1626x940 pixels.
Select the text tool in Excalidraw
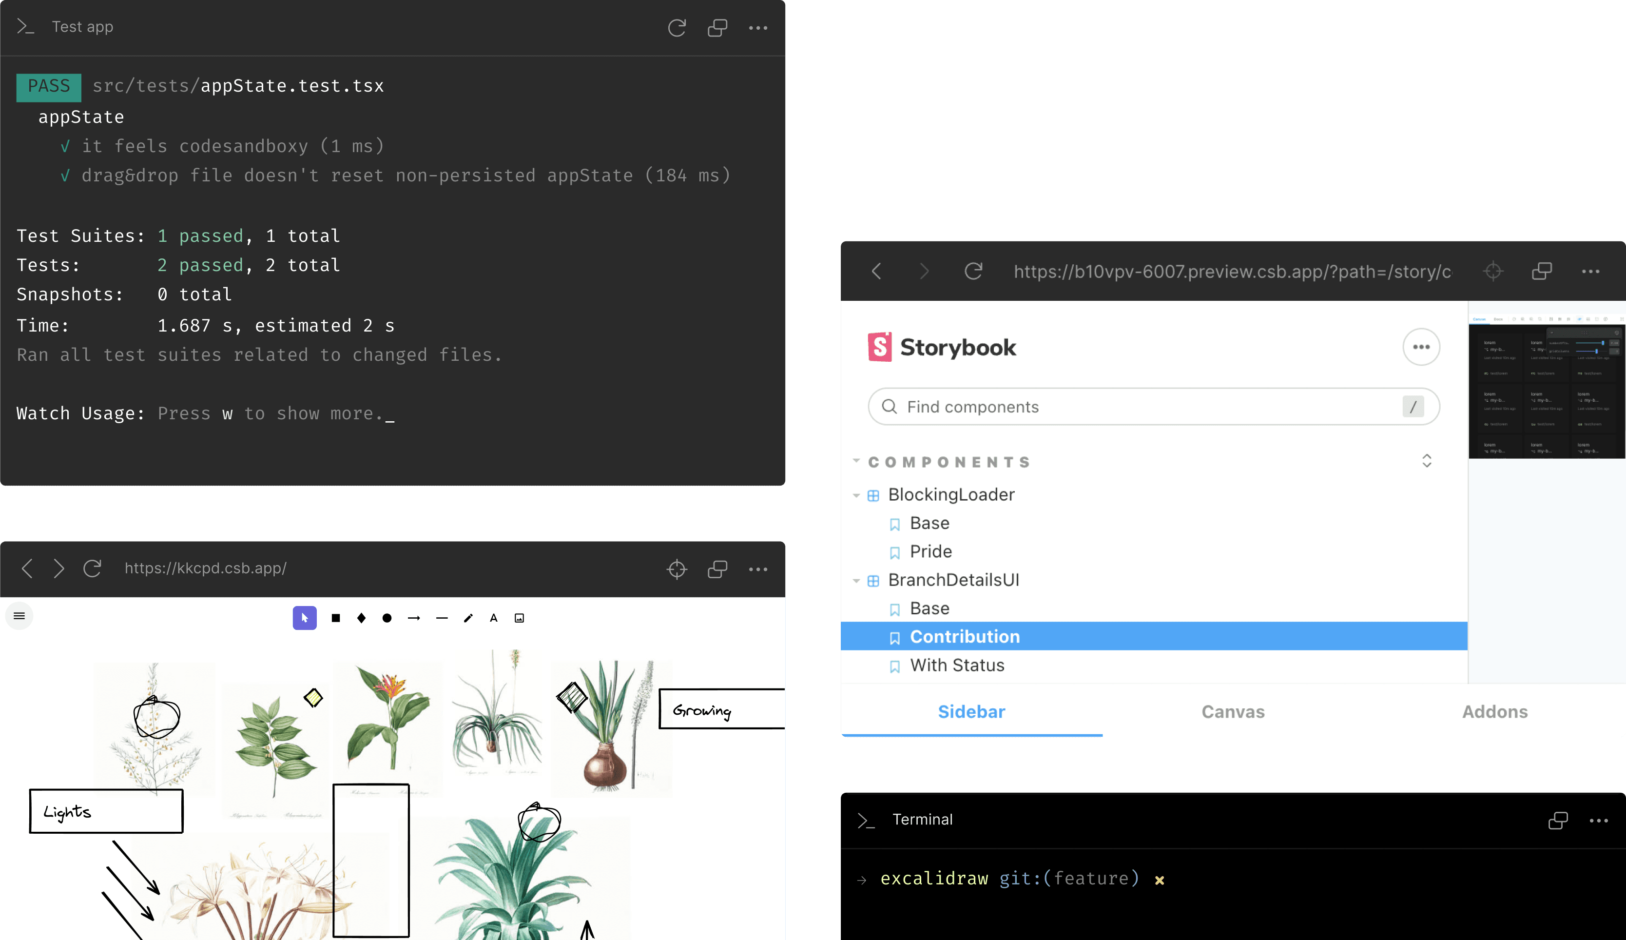(x=493, y=618)
